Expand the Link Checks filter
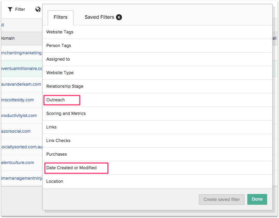The image size is (279, 218). click(58, 140)
